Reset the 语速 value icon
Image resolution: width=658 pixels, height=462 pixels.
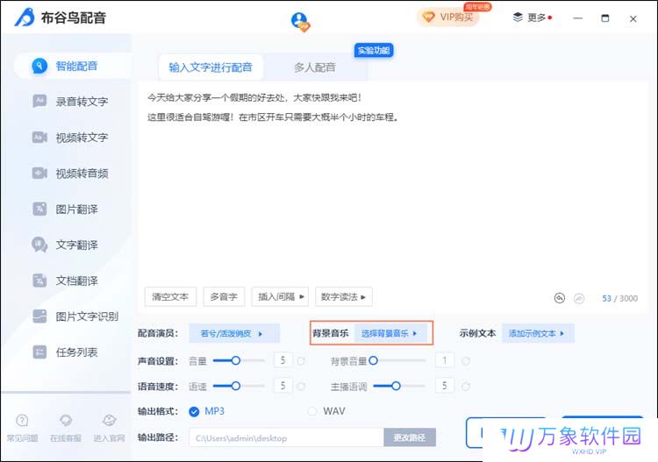pos(301,386)
